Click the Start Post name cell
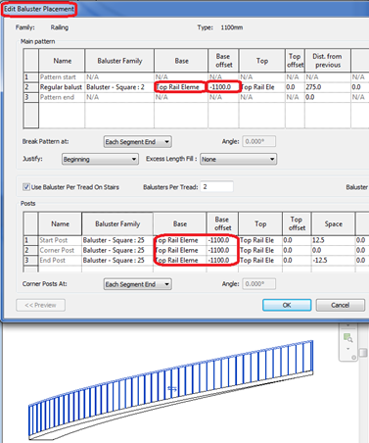Viewport: 369px width, 443px height. [x=60, y=240]
